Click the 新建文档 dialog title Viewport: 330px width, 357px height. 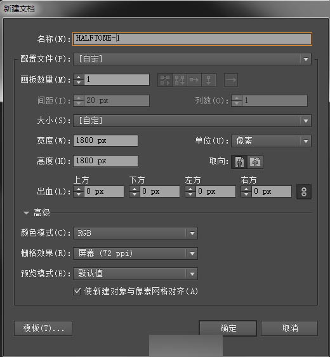tap(19, 9)
